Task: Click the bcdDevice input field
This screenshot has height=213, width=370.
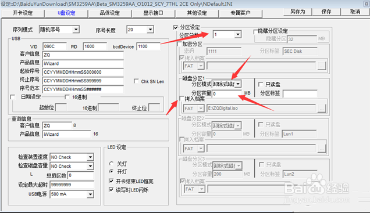Action: click(148, 46)
